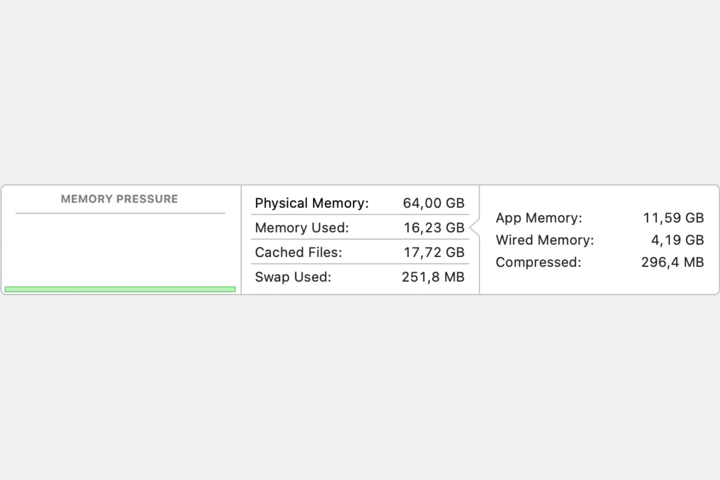
Task: Click the 251,8 MB swap used value
Action: coord(433,277)
